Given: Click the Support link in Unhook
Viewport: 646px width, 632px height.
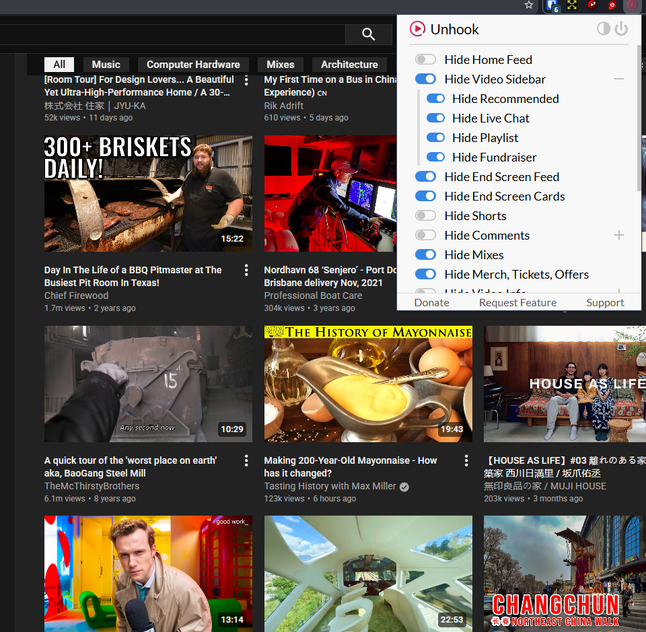Looking at the screenshot, I should click(605, 302).
